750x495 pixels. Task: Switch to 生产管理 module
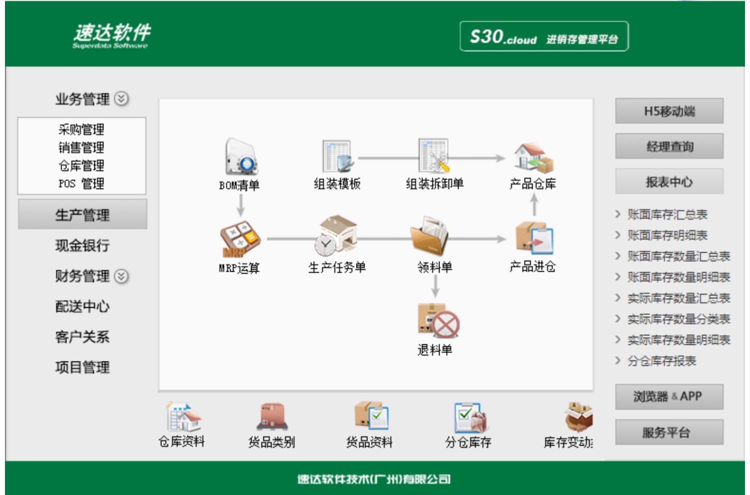coord(82,214)
